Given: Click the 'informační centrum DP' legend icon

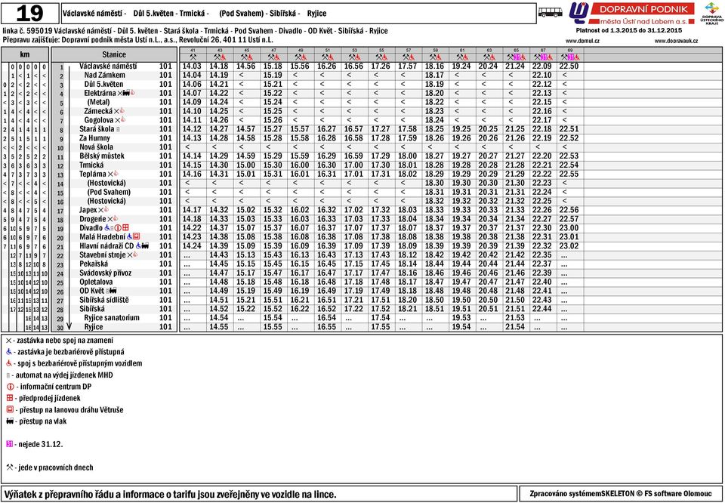Looking at the screenshot, I should pos(10,387).
